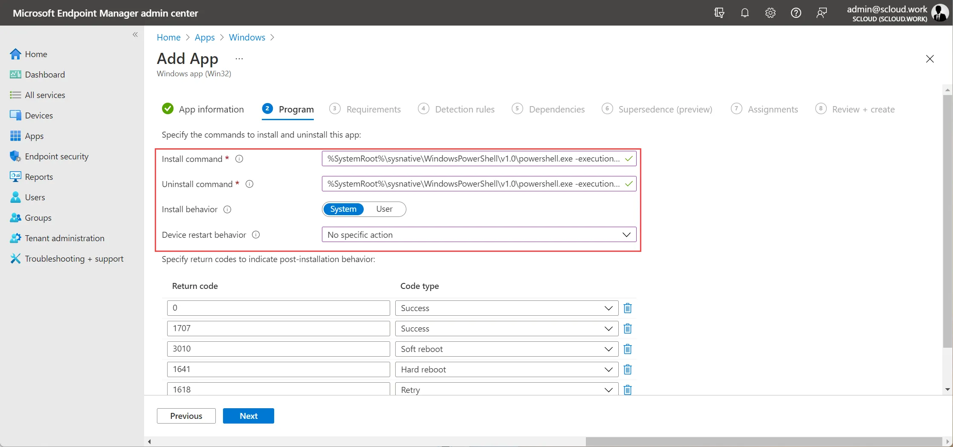This screenshot has height=447, width=953.
Task: Set install behavior to System
Action: pyautogui.click(x=343, y=209)
